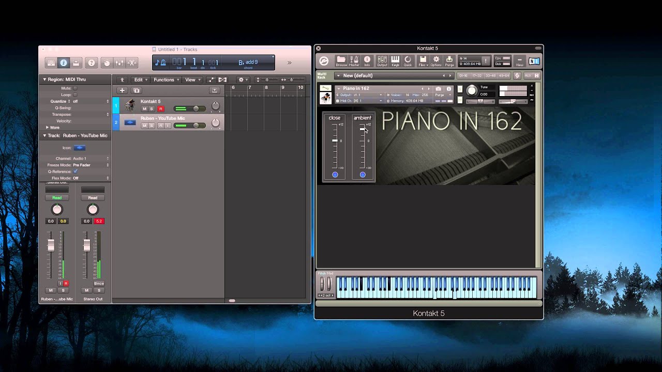Image resolution: width=662 pixels, height=372 pixels.
Task: Toggle the Kontakt instrument S solo button
Action: point(460,89)
